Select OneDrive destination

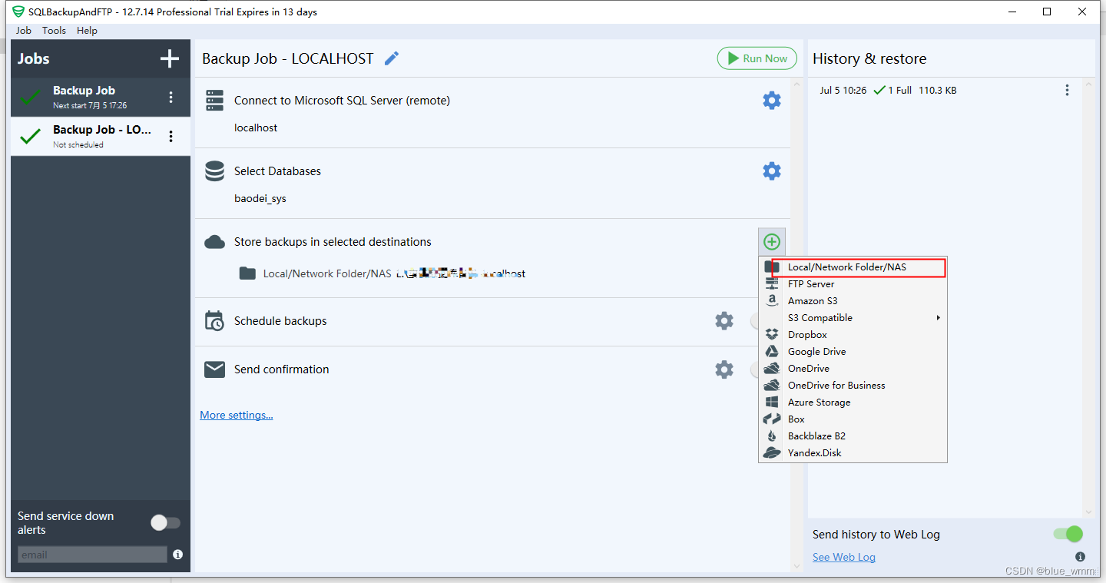pos(853,369)
